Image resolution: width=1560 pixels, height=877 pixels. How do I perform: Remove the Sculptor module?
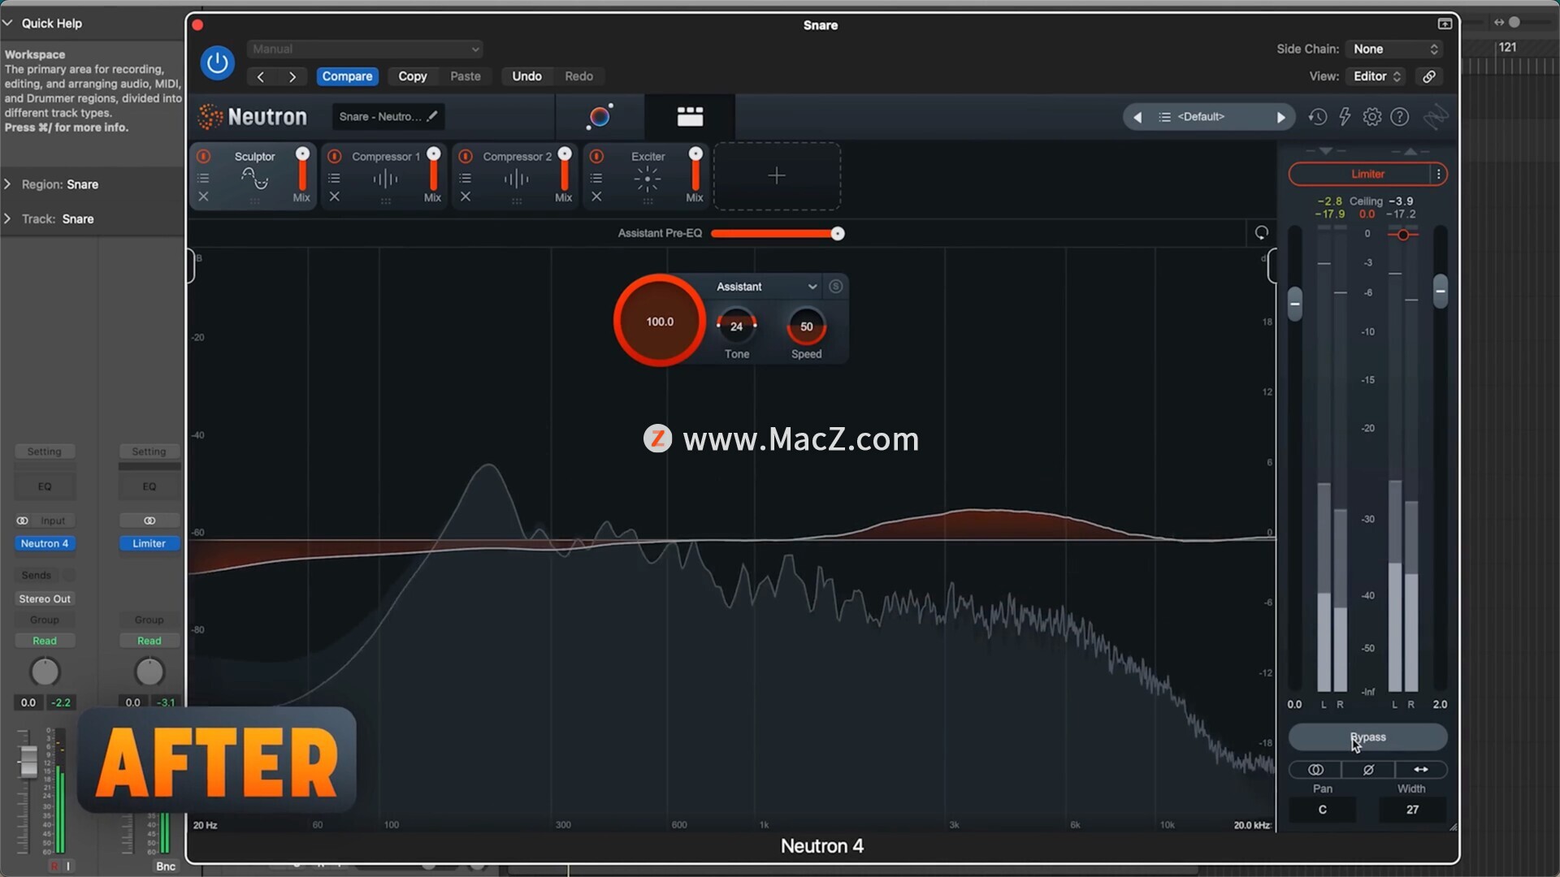click(x=203, y=197)
